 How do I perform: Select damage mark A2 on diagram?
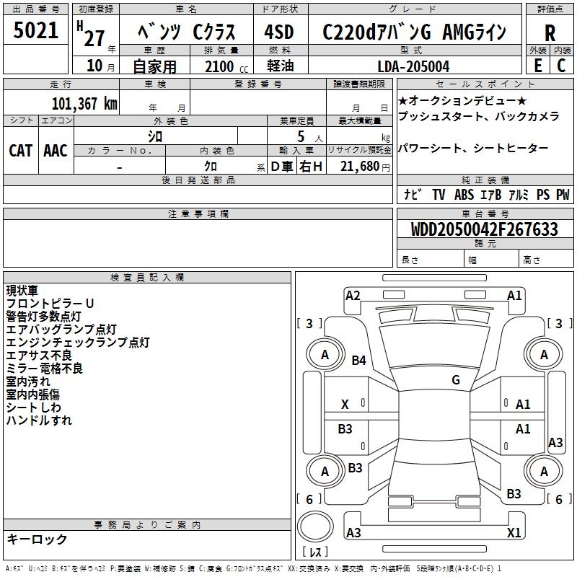click(353, 296)
